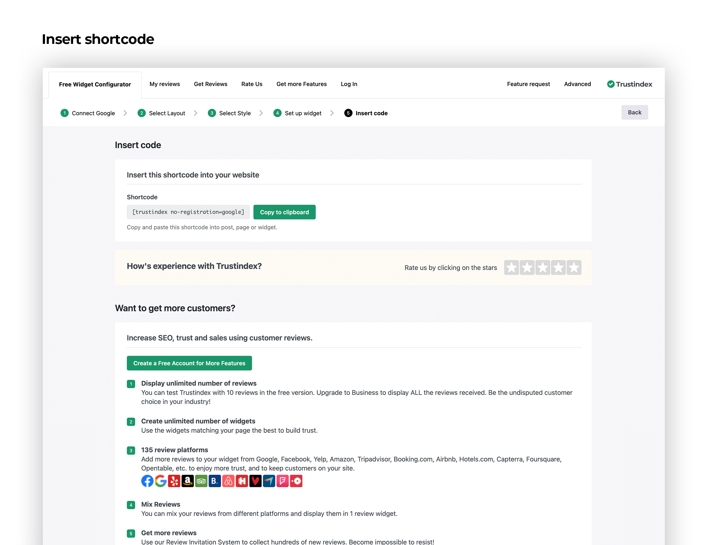Go to step 4 Set up widget
Screen dimensions: 709x545
click(x=297, y=113)
